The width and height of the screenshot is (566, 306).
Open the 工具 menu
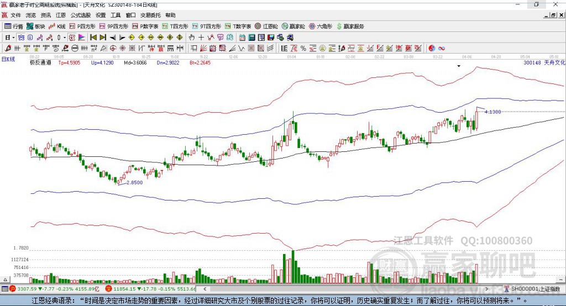[x=116, y=15]
